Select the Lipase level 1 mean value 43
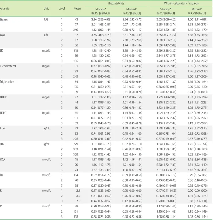Image resolution: width=213 pixels, height=221 pixels. (x=76, y=19)
